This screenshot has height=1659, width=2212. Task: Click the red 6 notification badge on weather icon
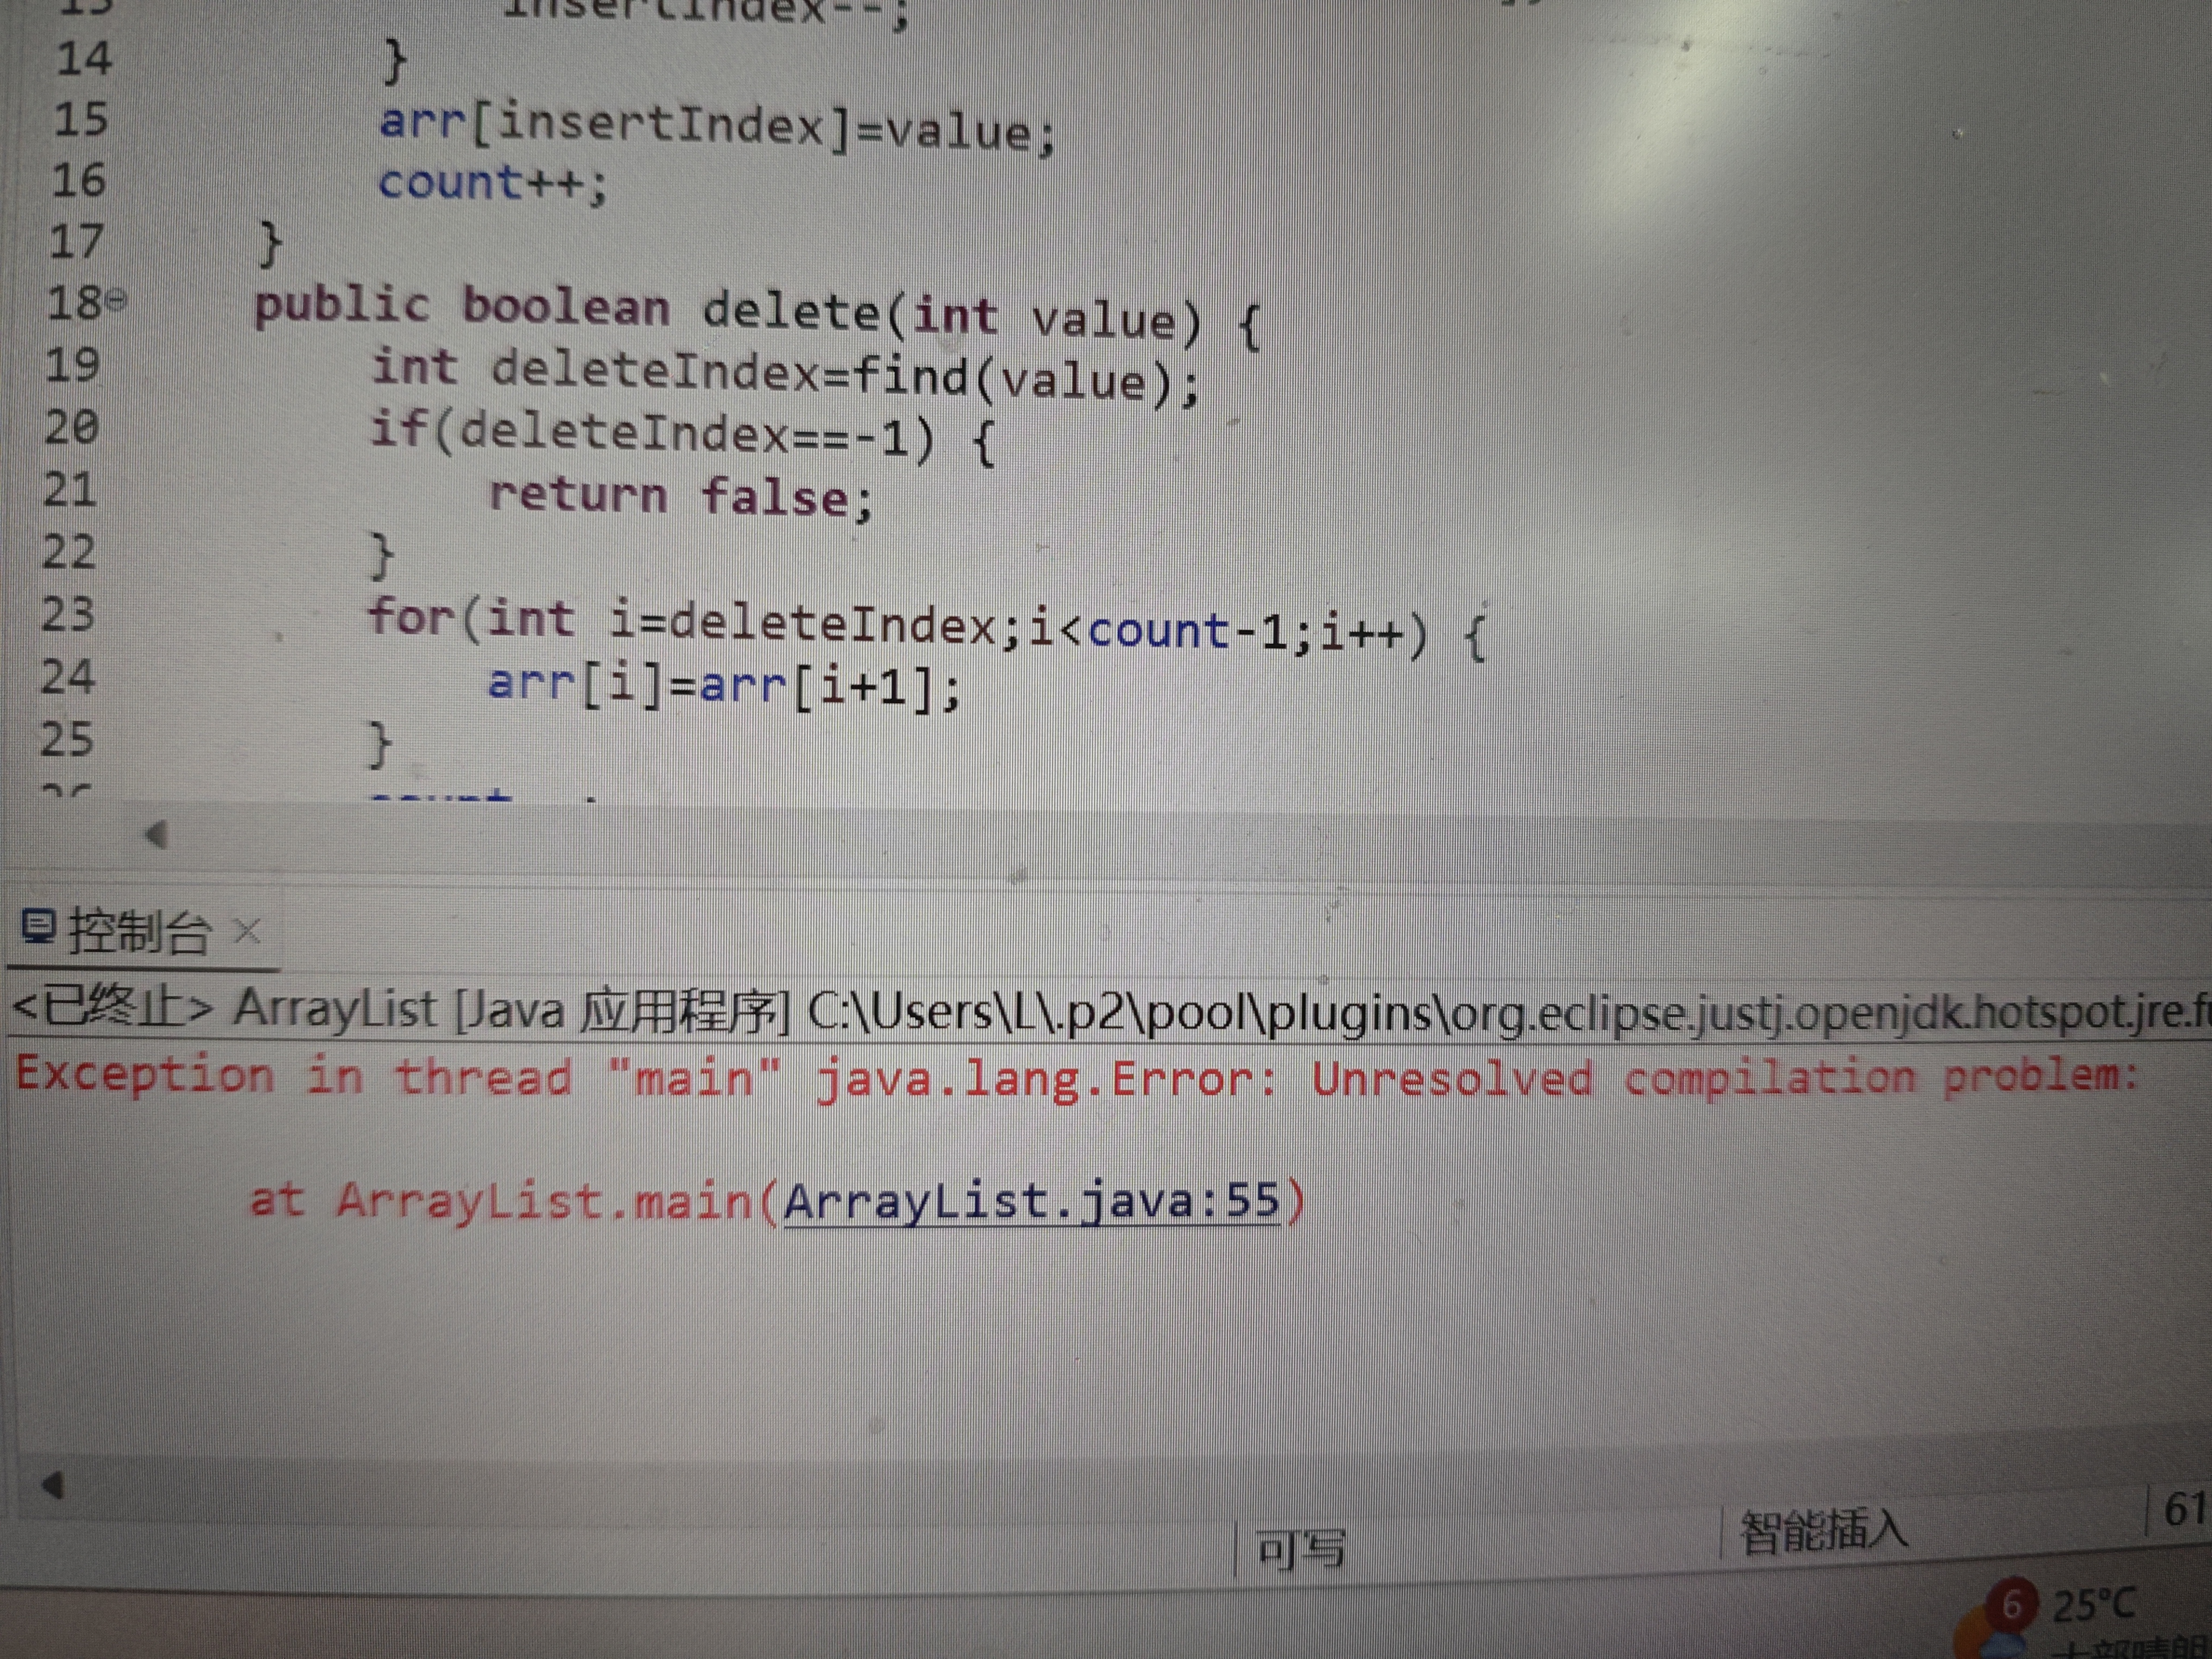[x=2012, y=1604]
